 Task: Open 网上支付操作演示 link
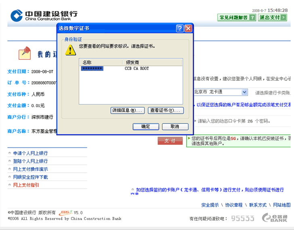(30, 169)
